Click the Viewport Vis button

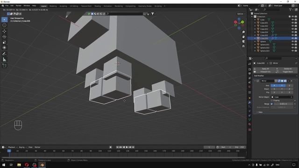click(265, 71)
